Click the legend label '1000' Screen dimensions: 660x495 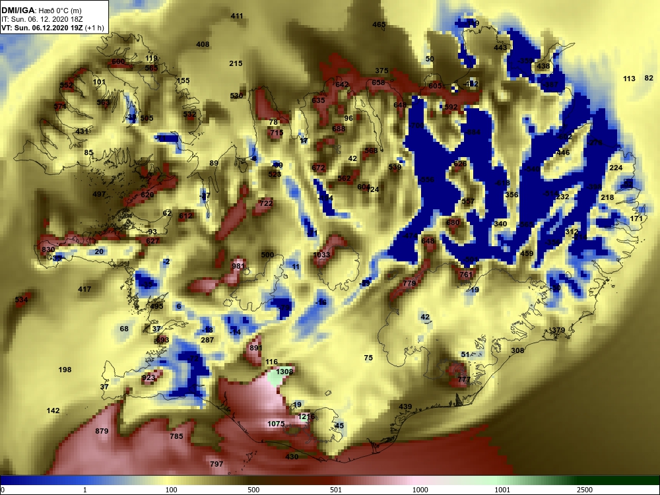(420, 490)
